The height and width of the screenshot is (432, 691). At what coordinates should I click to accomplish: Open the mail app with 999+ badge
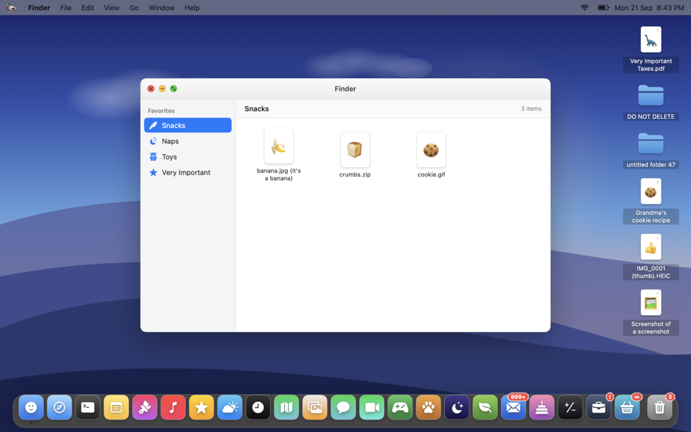(x=514, y=408)
